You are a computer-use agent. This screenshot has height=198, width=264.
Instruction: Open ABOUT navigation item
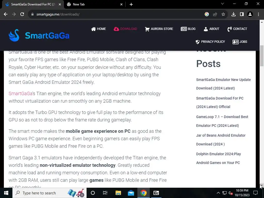[211, 29]
